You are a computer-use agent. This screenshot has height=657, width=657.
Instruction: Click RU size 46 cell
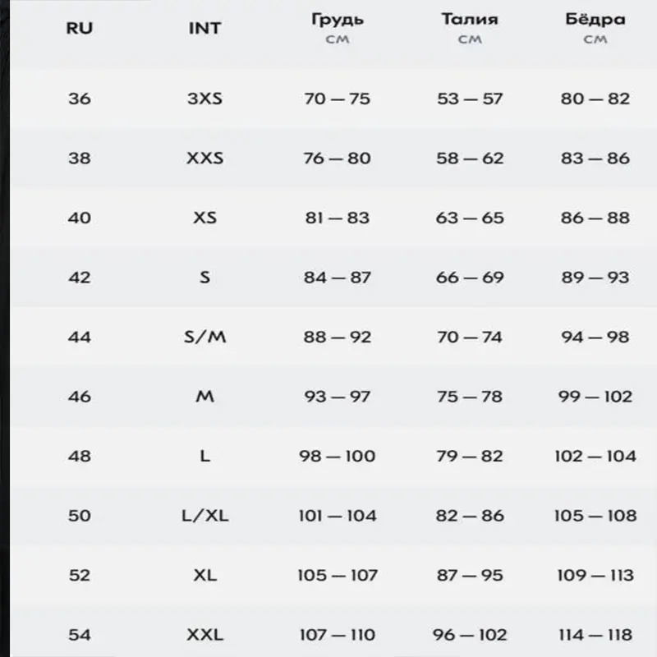click(80, 397)
